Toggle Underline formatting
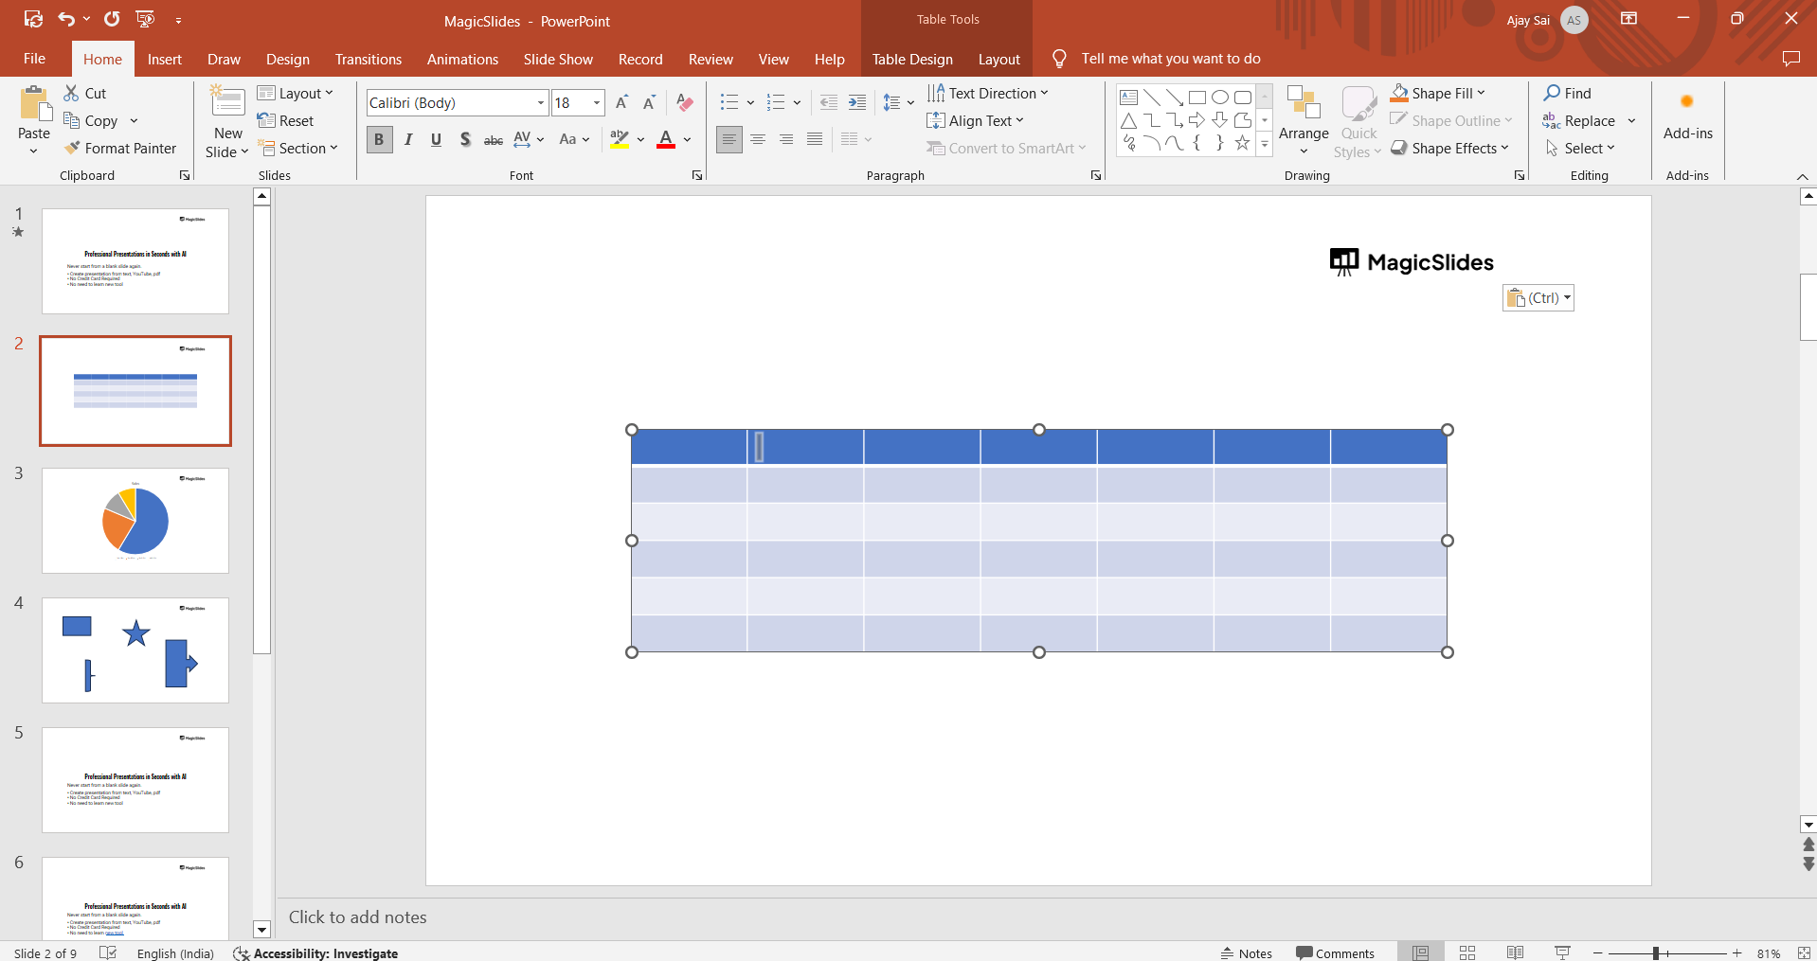This screenshot has height=961, width=1817. (x=436, y=139)
